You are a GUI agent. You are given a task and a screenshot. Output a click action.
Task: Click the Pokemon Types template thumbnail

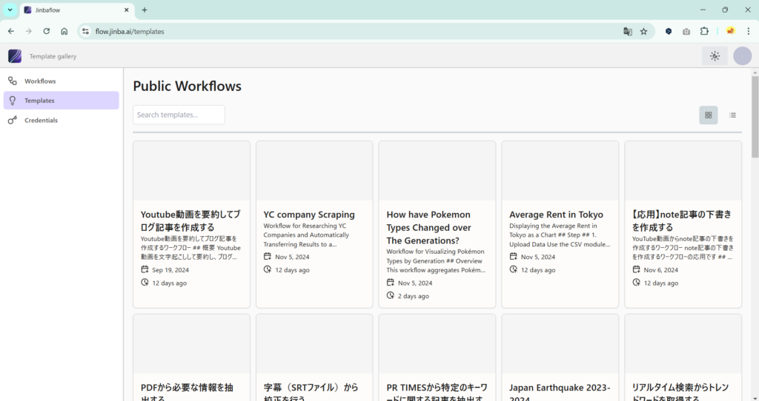click(437, 171)
